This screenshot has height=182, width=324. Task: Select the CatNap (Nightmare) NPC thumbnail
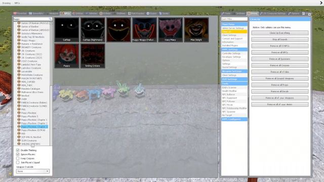tap(93, 30)
